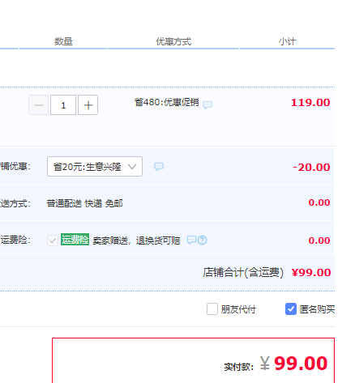Image resolution: width=355 pixels, height=383 pixels.
Task: Click the 卖家赠送，退换货可赔 text
Action: [136, 240]
